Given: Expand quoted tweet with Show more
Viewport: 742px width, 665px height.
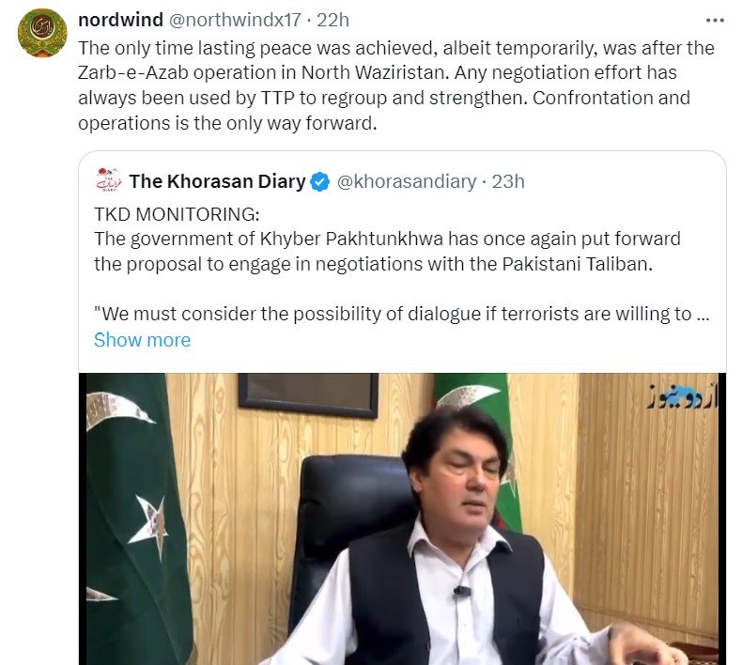Looking at the screenshot, I should pyautogui.click(x=142, y=340).
